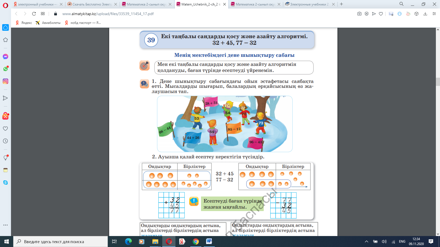Show hidden system tray icons
The width and height of the screenshot is (440, 247).
click(366, 242)
